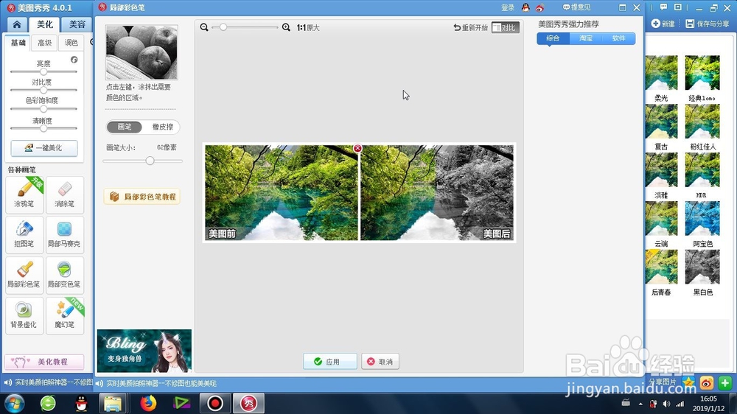Switch to the 高级 advanced tab
The height and width of the screenshot is (414, 737).
point(45,43)
